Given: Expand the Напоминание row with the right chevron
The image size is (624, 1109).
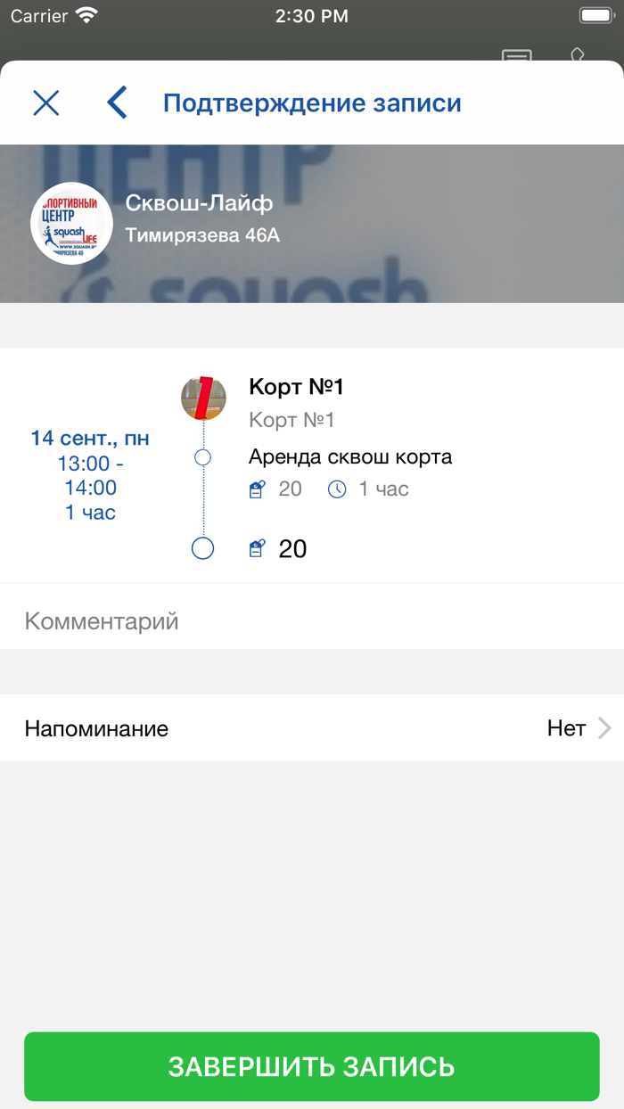Looking at the screenshot, I should 604,728.
